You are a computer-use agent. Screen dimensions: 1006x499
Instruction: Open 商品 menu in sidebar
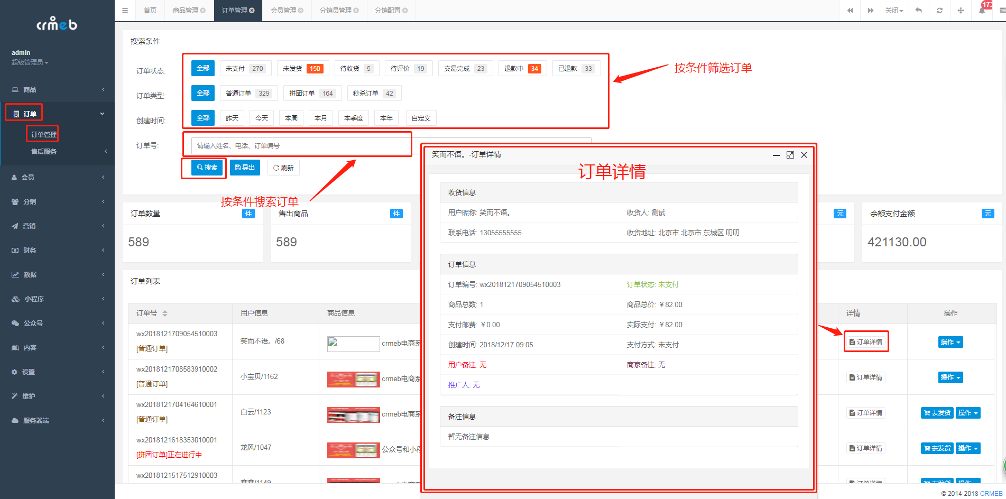tap(57, 90)
